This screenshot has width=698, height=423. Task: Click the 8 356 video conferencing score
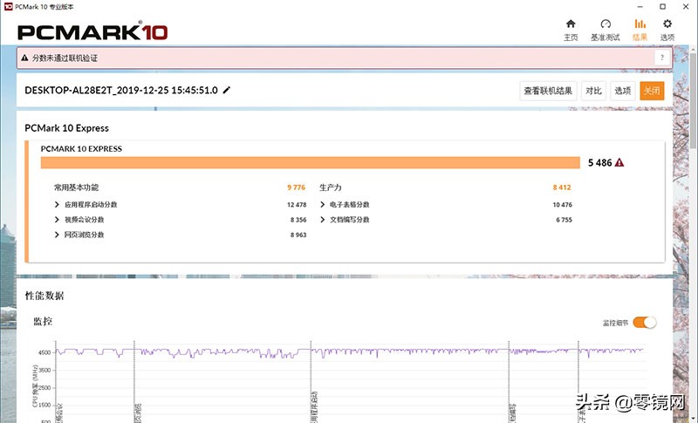[x=298, y=220]
